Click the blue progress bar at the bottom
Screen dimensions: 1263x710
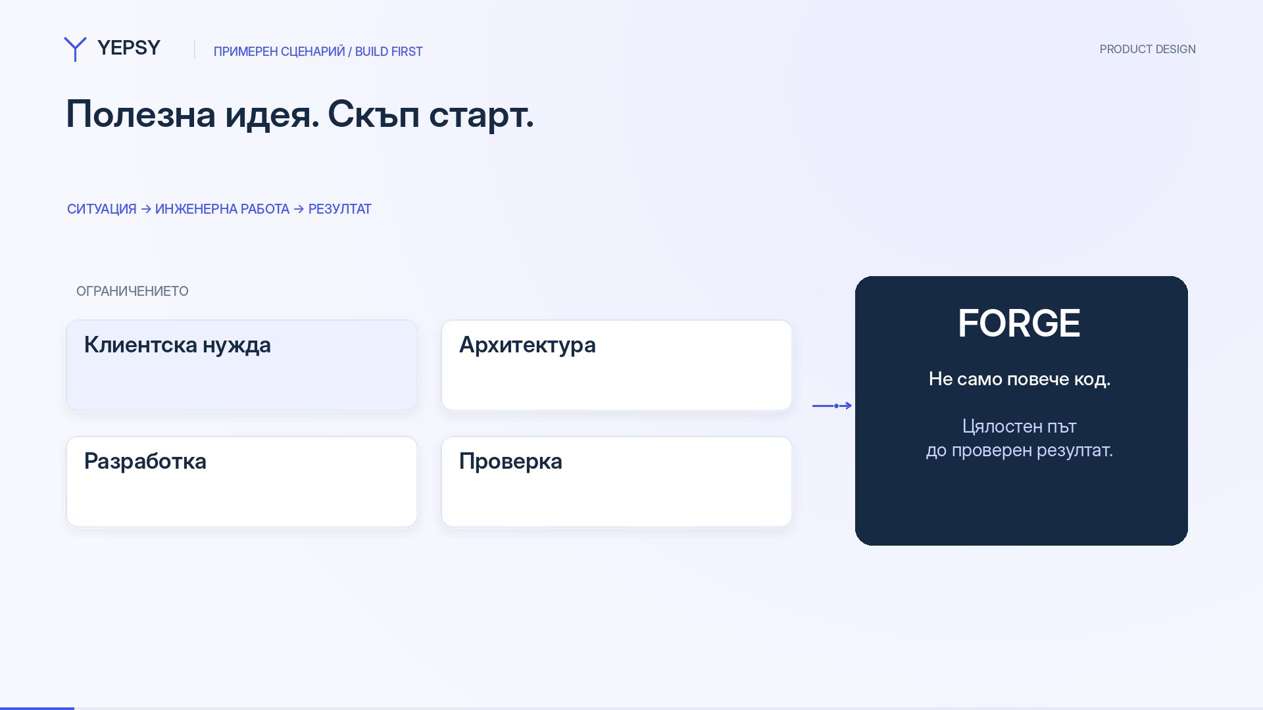[37, 708]
